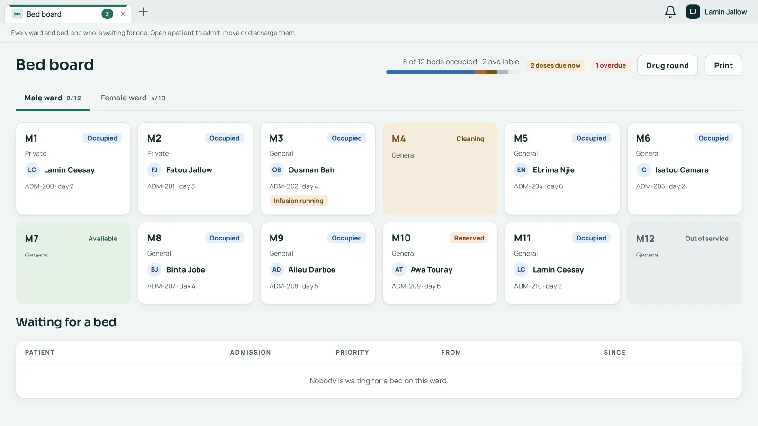Open patient Awa Touray in bed M10
This screenshot has width=758, height=426.
[432, 270]
